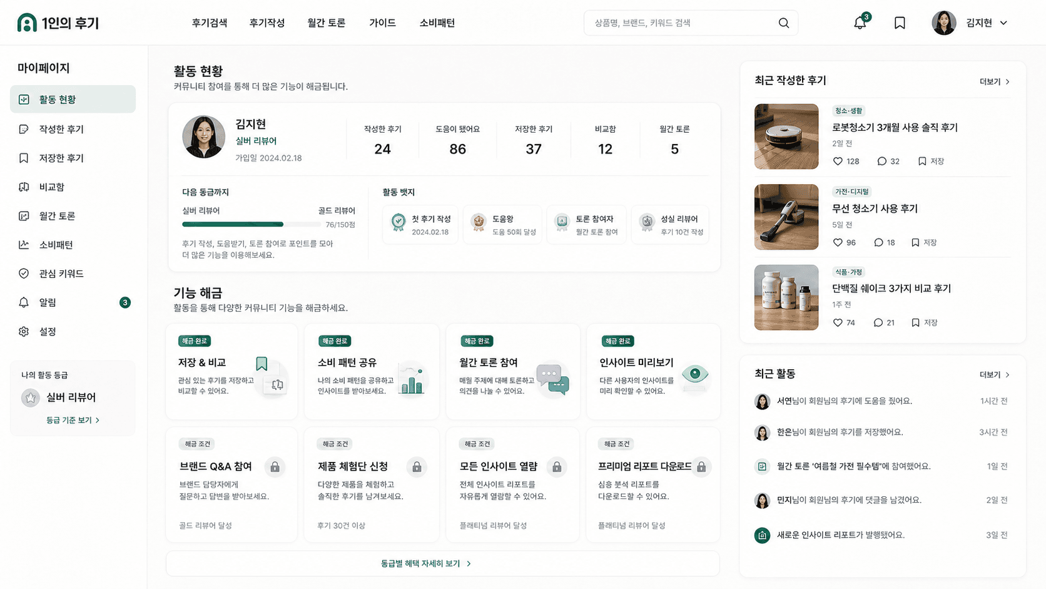This screenshot has width=1046, height=589.
Task: Toggle 저장 on 무선 청소기 review
Action: point(924,243)
